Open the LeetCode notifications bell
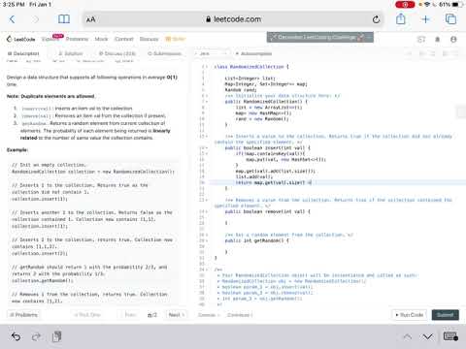466x349 pixels. pyautogui.click(x=438, y=40)
